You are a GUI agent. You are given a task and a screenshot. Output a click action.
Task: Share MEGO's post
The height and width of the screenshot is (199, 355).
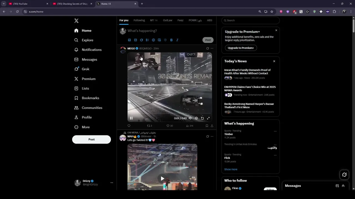pos(212,126)
